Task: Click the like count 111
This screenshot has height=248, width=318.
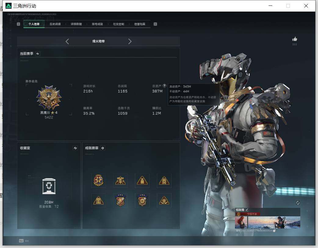Action: tap(295, 44)
